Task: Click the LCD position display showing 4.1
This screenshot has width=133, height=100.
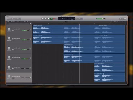Action: click(63, 19)
